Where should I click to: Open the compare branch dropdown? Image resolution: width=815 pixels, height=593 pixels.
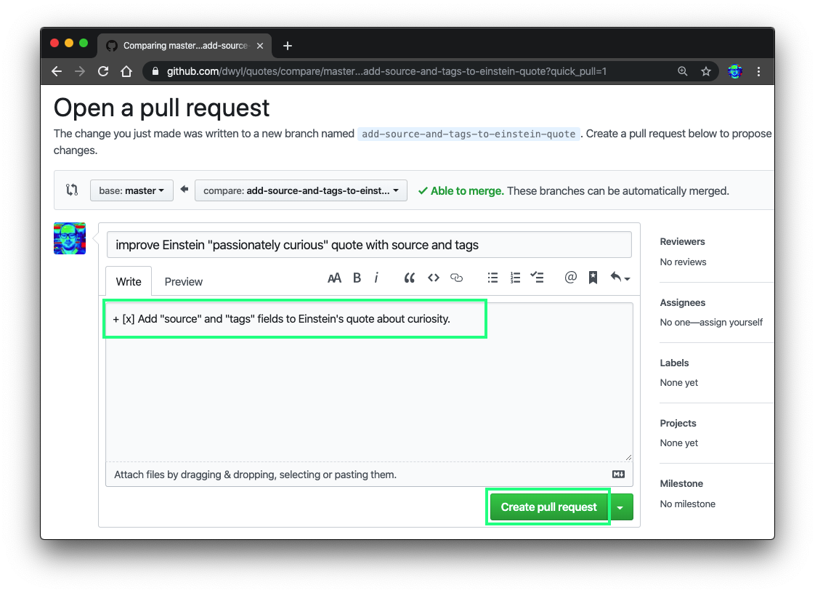301,190
